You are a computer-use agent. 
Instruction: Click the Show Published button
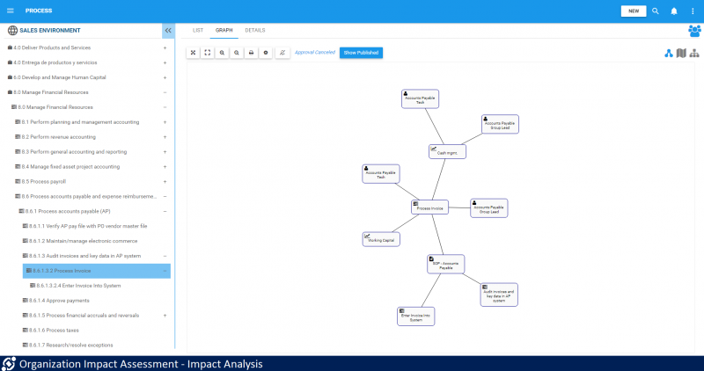tap(361, 53)
